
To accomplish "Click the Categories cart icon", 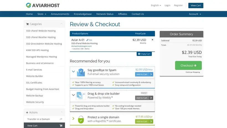I will point(27,24).
